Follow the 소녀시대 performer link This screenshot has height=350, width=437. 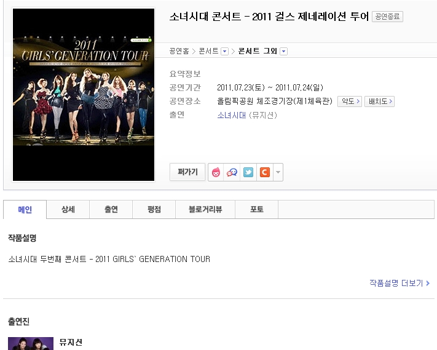pyautogui.click(x=232, y=115)
